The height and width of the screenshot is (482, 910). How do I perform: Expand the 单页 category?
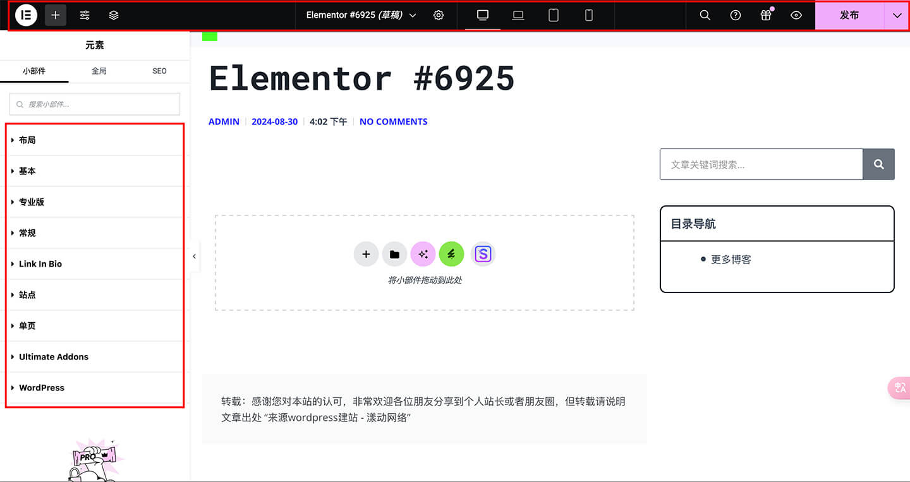pyautogui.click(x=95, y=326)
